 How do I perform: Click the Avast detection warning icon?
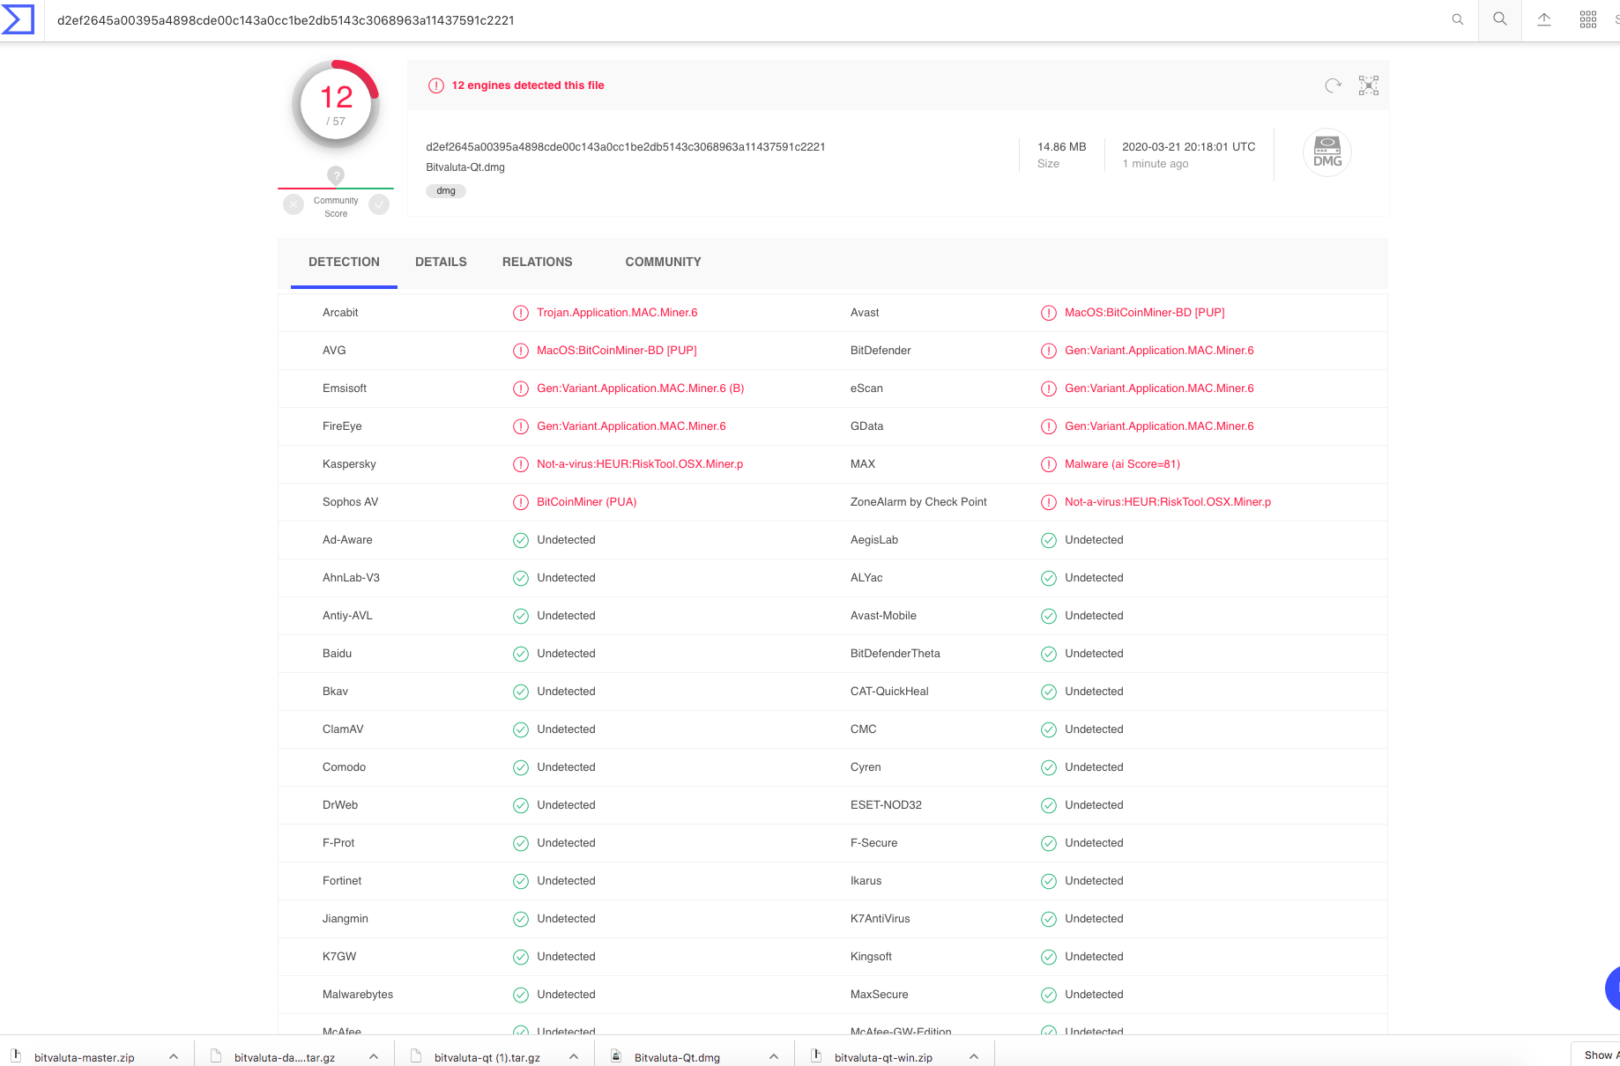tap(1049, 313)
